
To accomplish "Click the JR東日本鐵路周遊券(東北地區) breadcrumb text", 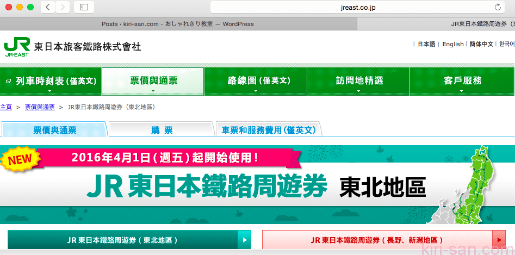I will 111,107.
